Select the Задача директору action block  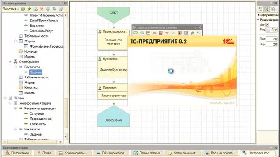pos(112,92)
